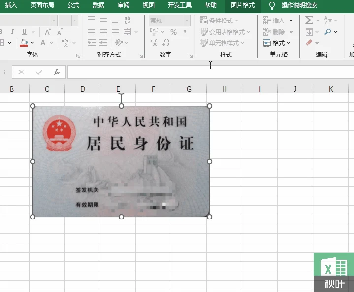Click 操作说明搜索 search box
Viewport: 354px width, 292px height.
pyautogui.click(x=299, y=5)
